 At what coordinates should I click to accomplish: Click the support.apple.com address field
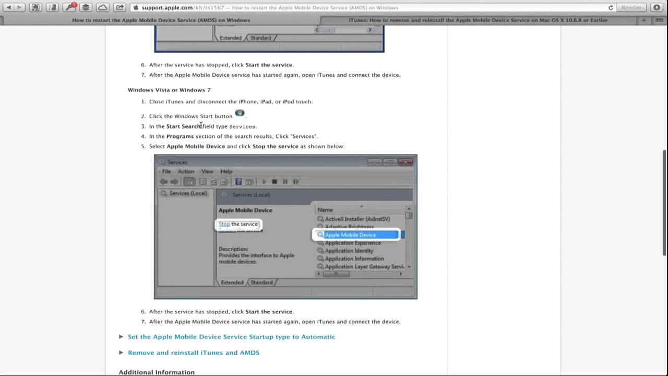tap(373, 7)
